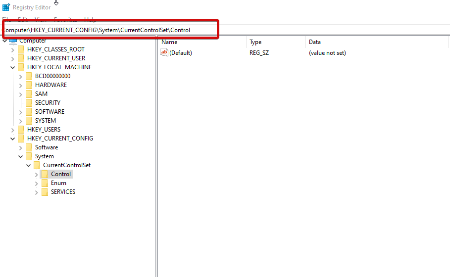450x277 pixels.
Task: Collapse HKEY_CURRENT_CONFIG chevron
Action: [13, 139]
